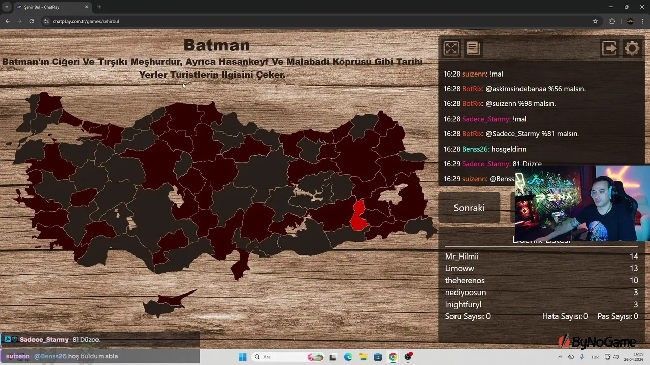650x365 pixels.
Task: Open a new browser tab
Action: (99, 7)
